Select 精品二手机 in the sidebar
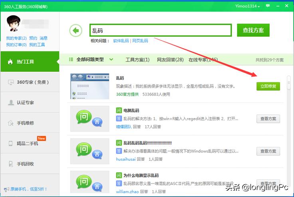 click(30, 143)
